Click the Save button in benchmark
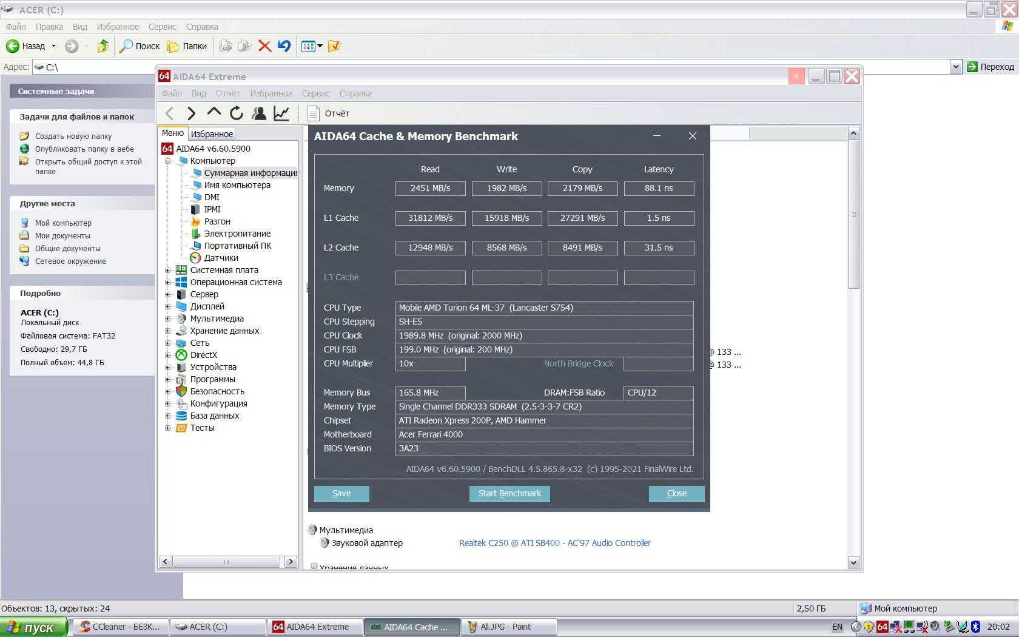 point(341,493)
